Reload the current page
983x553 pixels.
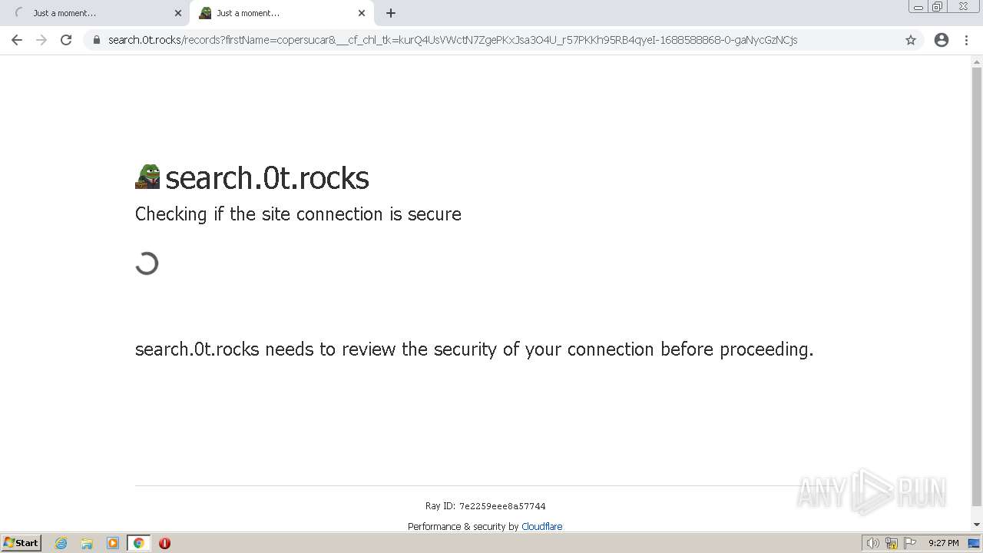coord(66,40)
